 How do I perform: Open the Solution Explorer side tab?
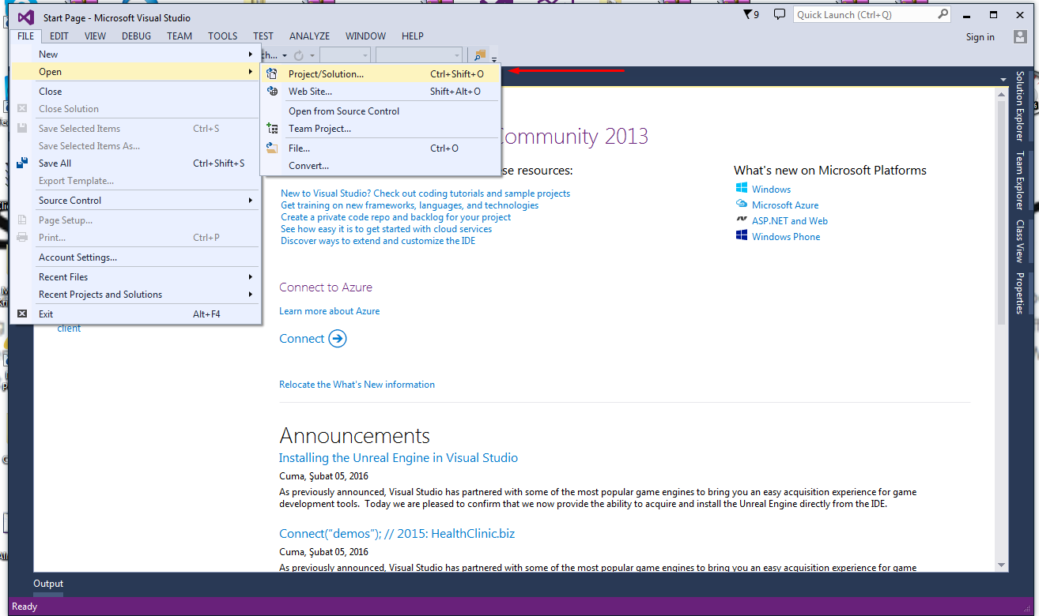tap(1020, 106)
